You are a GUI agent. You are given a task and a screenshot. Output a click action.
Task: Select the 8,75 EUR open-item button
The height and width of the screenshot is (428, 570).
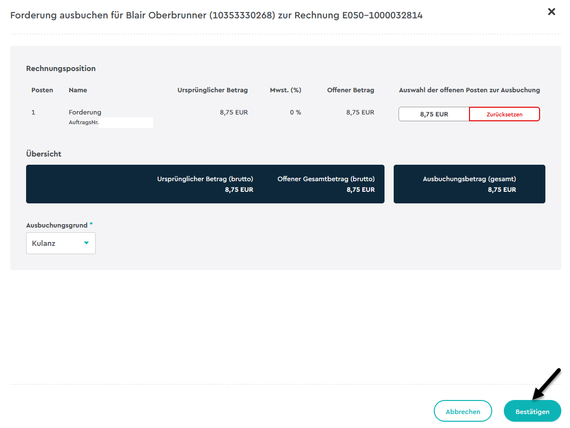434,114
